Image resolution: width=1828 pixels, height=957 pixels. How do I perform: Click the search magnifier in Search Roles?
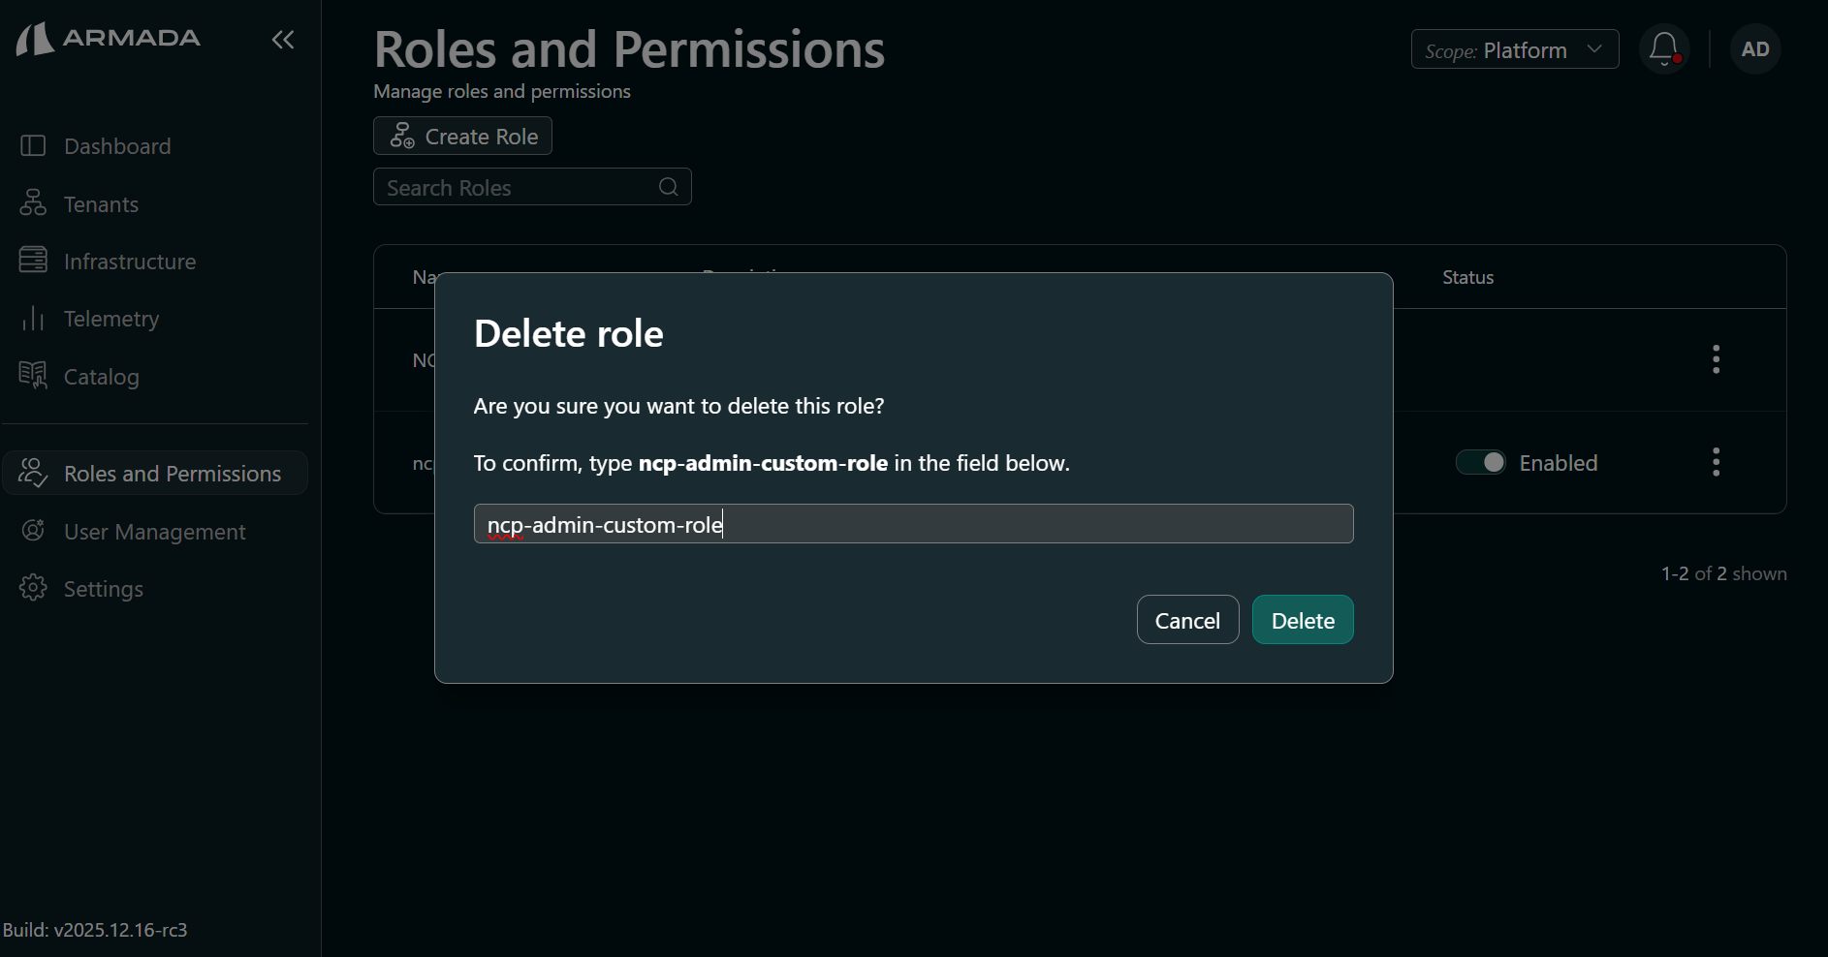click(x=668, y=187)
